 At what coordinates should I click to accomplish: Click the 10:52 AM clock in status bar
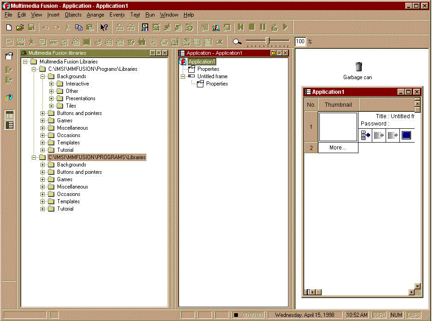point(357,315)
